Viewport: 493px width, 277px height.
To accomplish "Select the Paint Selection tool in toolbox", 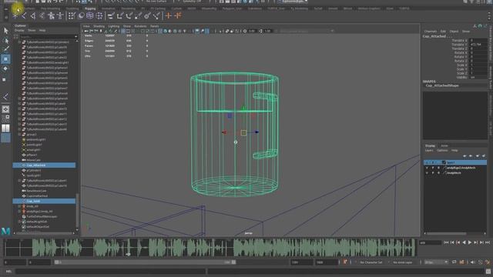I will [x=5, y=49].
